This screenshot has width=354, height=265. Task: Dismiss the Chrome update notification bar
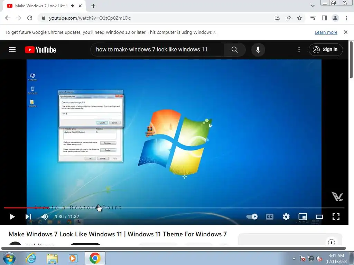tap(346, 32)
